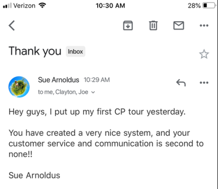Screen dimensions: 218x189
Task: Tap the 10:30 AM clock in status bar
Action: tap(110, 6)
